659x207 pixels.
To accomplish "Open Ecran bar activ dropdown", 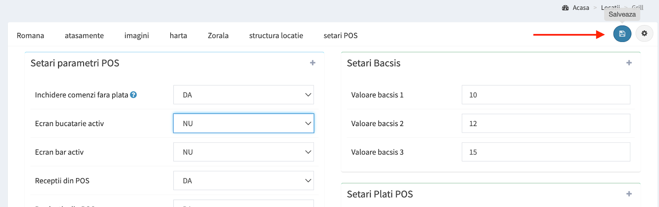I will point(243,152).
